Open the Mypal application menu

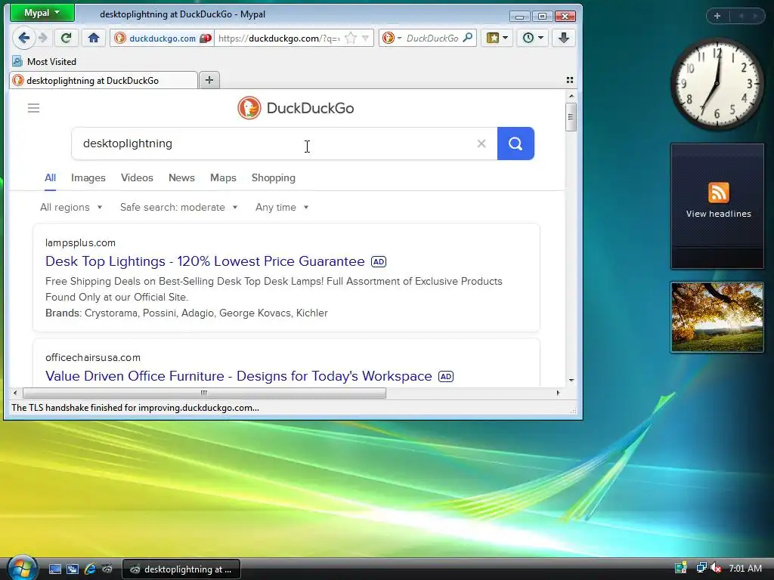point(42,13)
